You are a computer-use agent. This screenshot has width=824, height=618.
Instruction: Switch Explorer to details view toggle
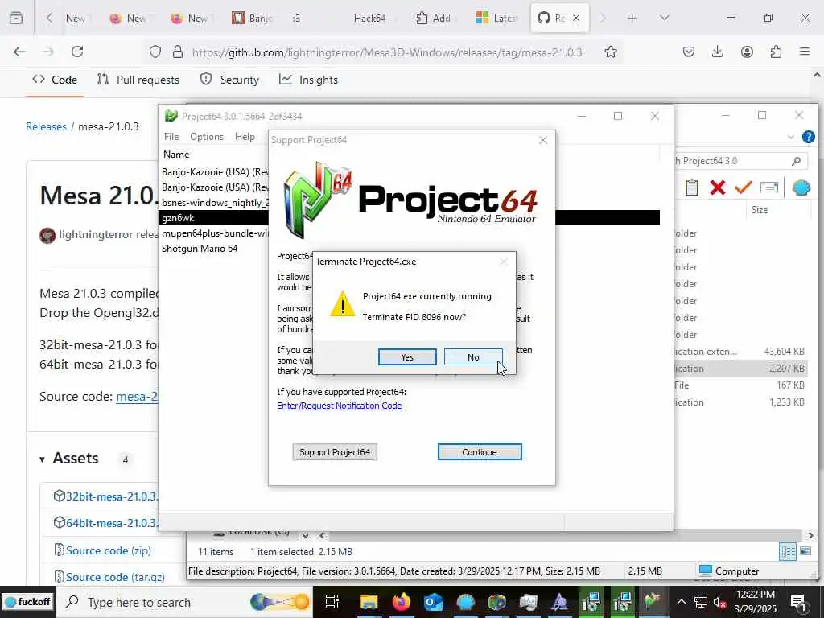tap(788, 551)
